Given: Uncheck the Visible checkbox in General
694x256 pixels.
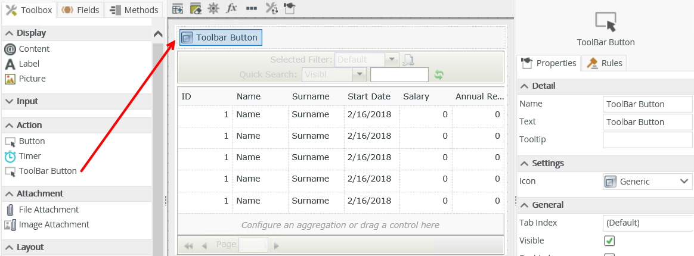Looking at the screenshot, I should [609, 241].
